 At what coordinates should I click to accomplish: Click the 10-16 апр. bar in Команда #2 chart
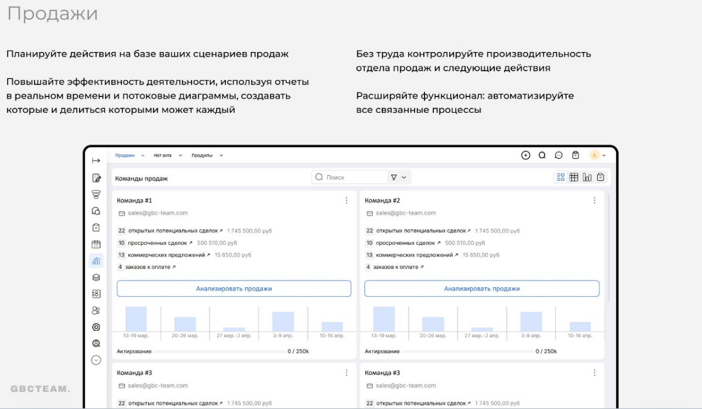point(580,326)
